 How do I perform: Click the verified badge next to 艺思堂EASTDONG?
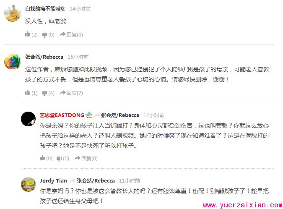pos(89,115)
